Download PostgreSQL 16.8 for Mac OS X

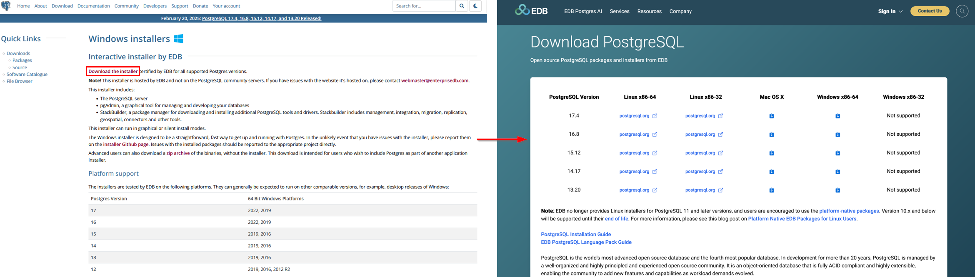[772, 135]
